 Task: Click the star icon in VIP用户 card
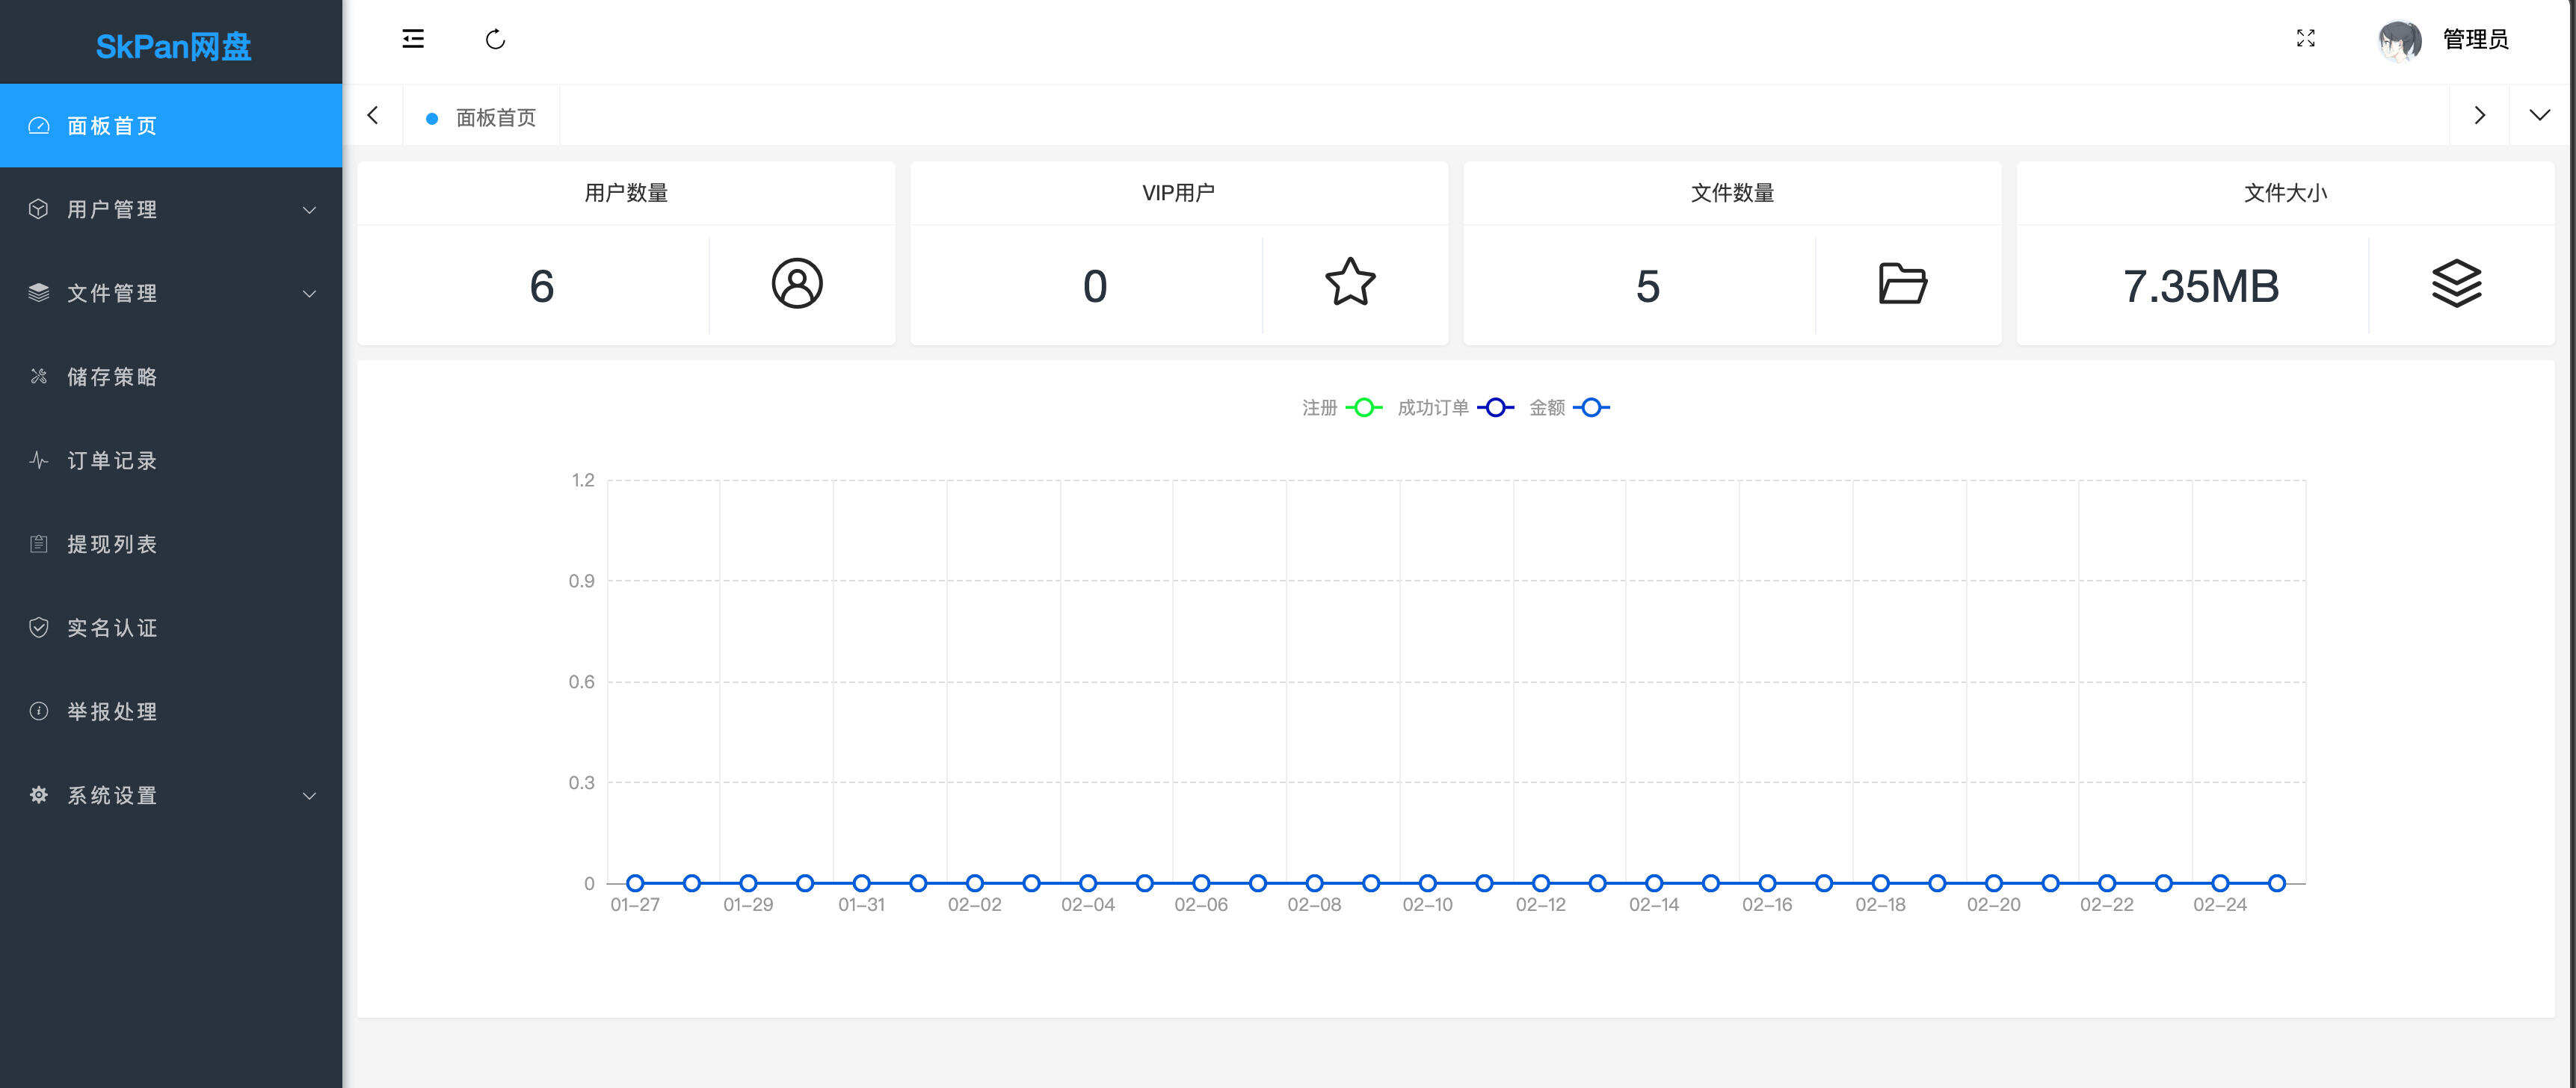[x=1349, y=284]
